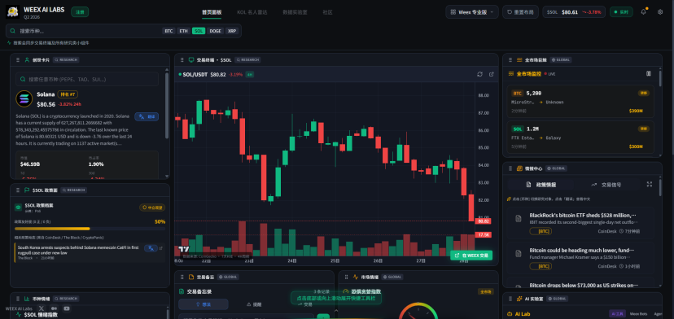Click the columns layout icon in 全市场监控

(649, 73)
